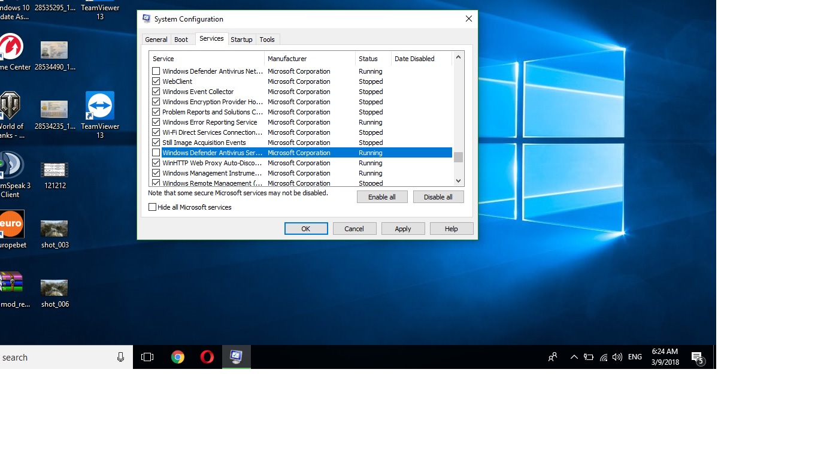Open Google Chrome from the taskbar
This screenshot has height=460, width=818.
click(x=178, y=358)
